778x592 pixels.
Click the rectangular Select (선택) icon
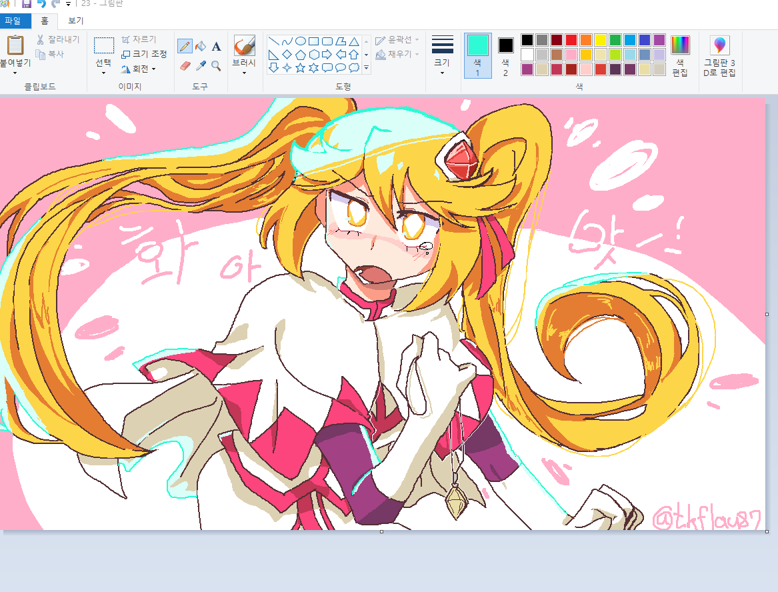[x=104, y=45]
